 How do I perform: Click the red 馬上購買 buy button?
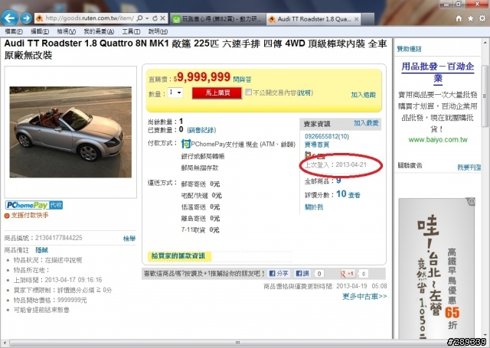coord(217,93)
